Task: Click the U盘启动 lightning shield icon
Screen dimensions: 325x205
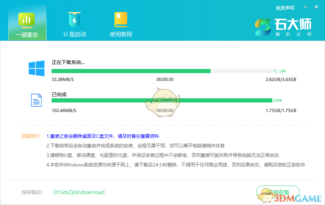Action: (74, 20)
